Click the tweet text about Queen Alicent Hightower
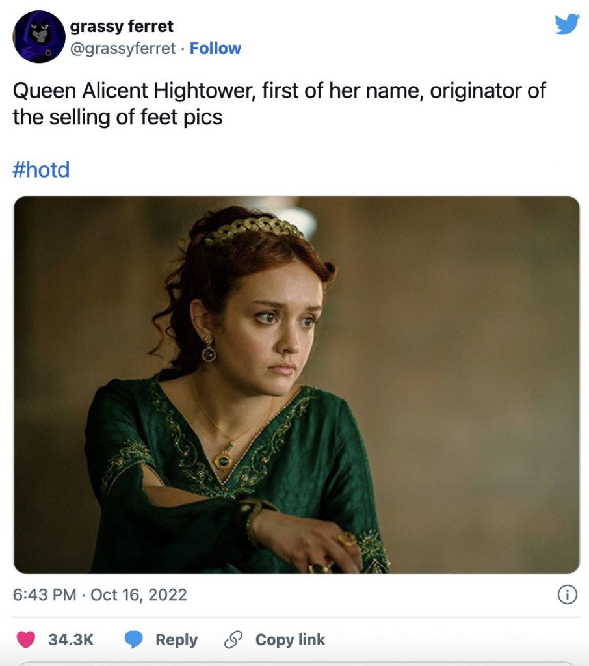This screenshot has width=589, height=666. pyautogui.click(x=280, y=91)
